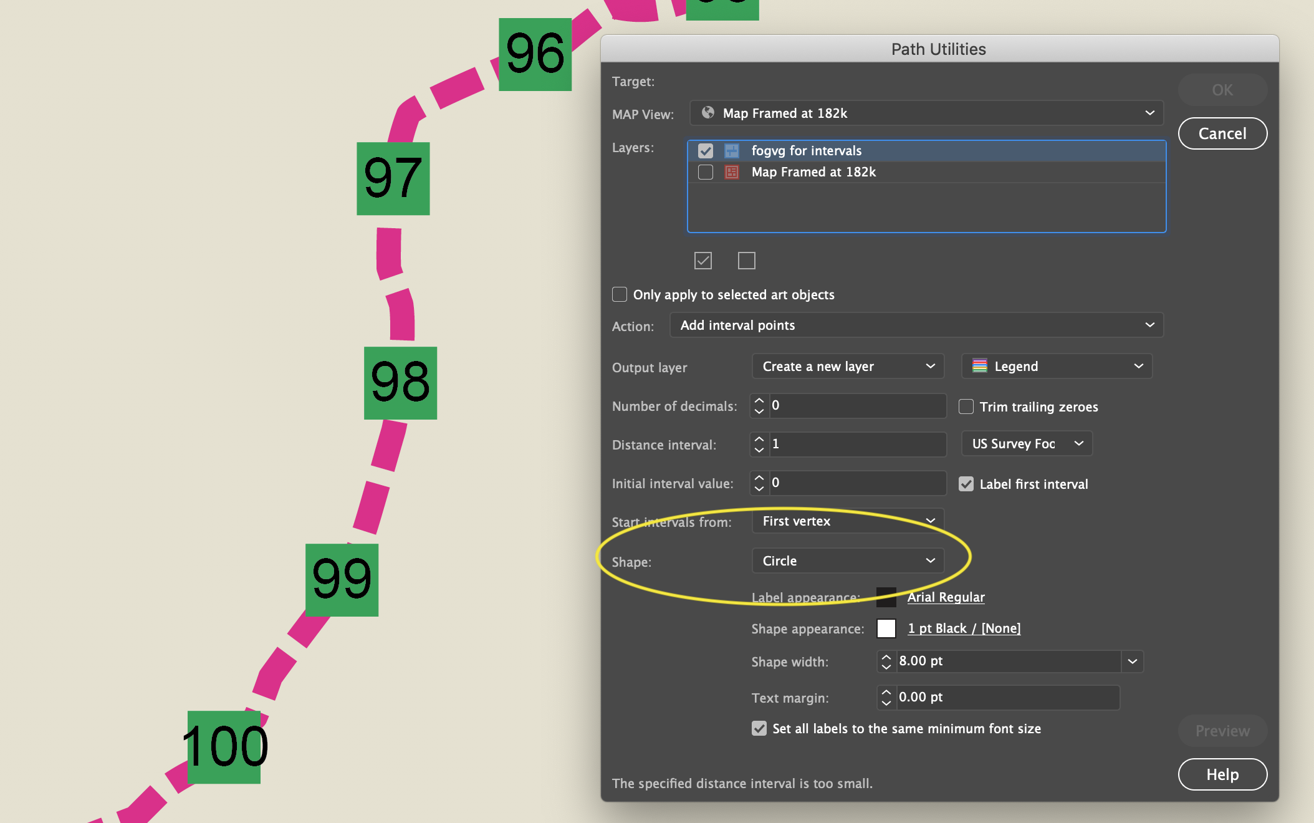This screenshot has height=823, width=1314.
Task: Click the Number of decimals input field
Action: click(x=858, y=405)
